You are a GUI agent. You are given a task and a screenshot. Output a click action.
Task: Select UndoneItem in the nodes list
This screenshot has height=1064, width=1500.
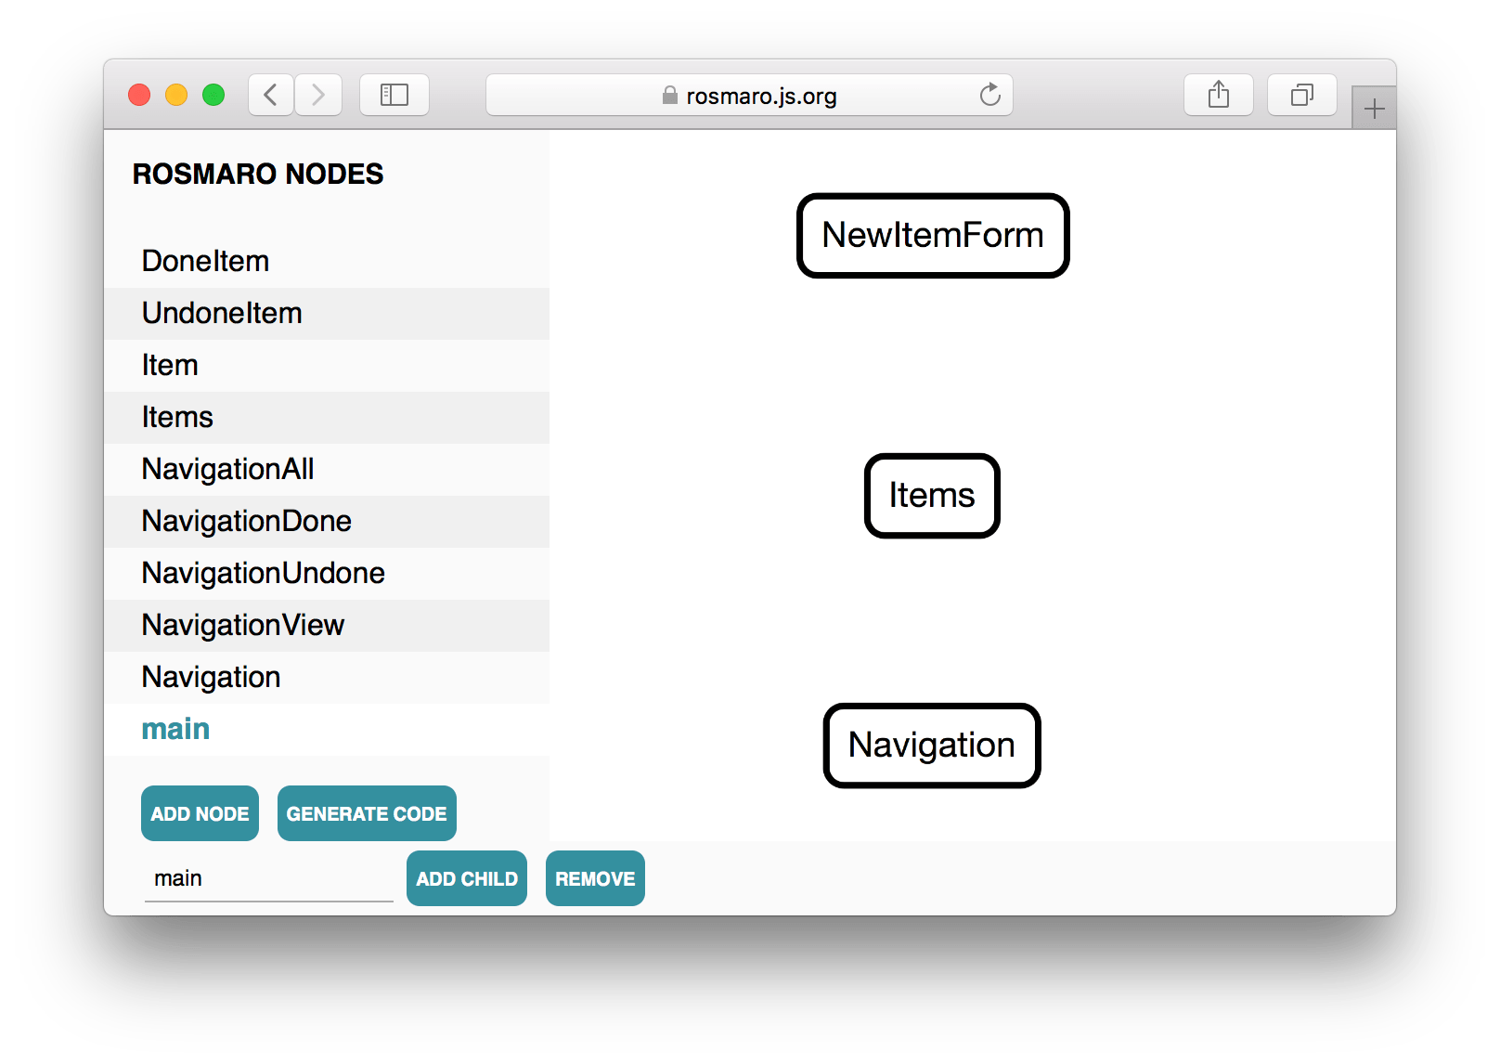tap(327, 313)
